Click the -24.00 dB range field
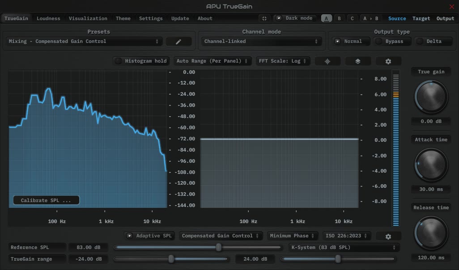 pyautogui.click(x=88, y=259)
